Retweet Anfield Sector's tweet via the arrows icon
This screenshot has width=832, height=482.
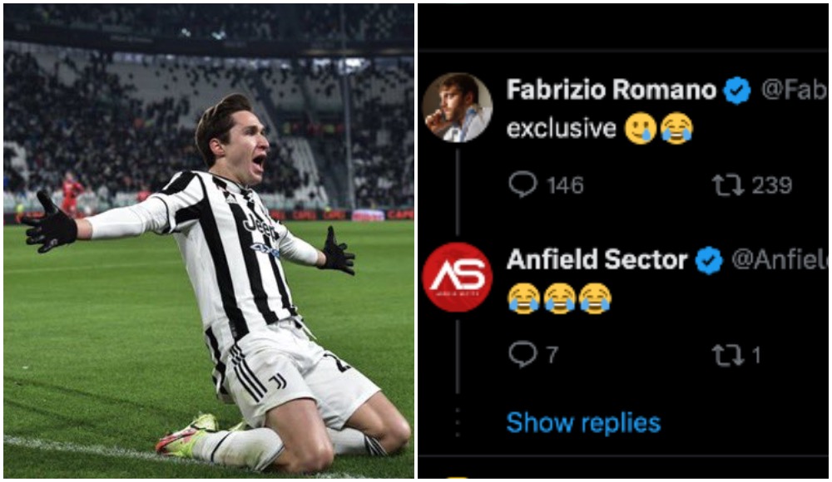728,356
